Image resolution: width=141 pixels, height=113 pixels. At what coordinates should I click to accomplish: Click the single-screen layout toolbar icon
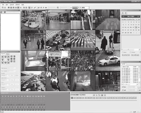[9, 8]
